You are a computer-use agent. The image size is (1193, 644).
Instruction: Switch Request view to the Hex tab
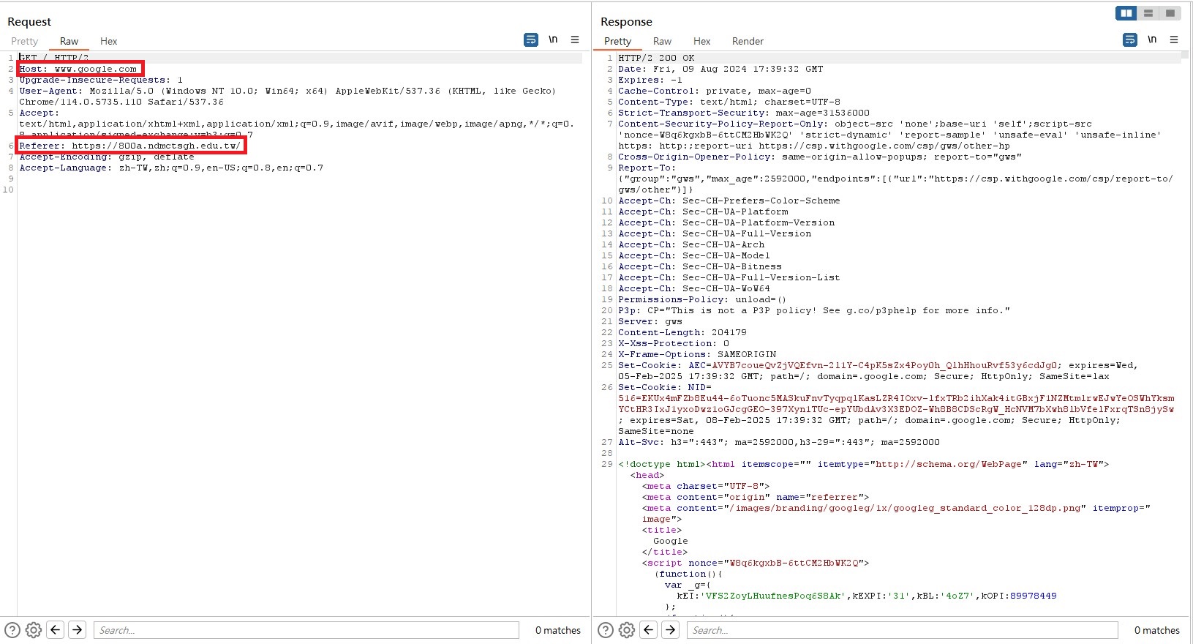pos(109,41)
